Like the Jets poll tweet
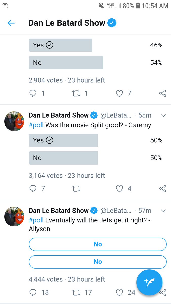 (x=119, y=292)
